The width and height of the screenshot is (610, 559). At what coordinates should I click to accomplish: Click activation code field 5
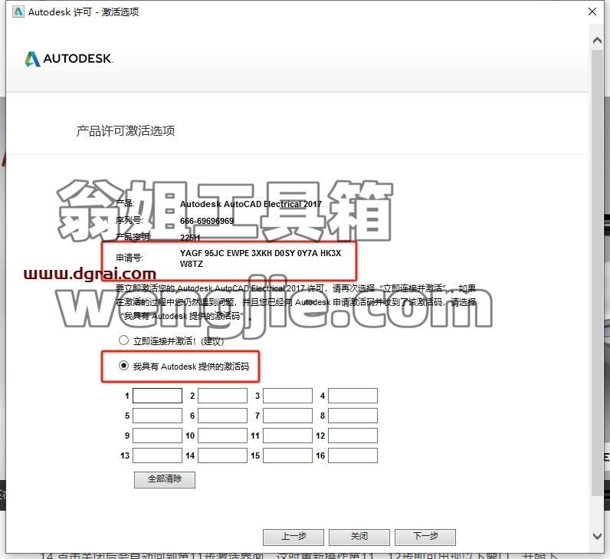coord(158,416)
